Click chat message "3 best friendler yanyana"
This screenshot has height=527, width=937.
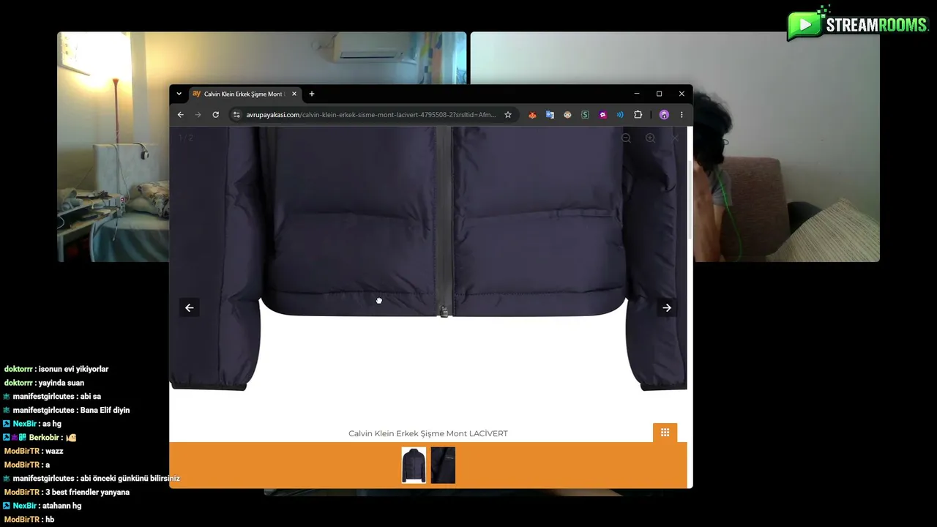point(87,493)
